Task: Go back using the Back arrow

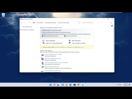Action: (21, 23)
